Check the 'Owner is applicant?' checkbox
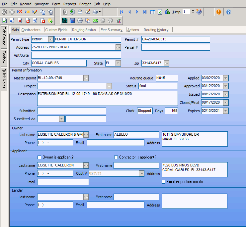 pos(40,158)
